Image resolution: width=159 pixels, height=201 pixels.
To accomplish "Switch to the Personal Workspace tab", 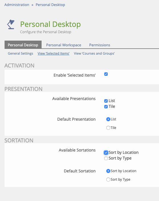I will pos(64,45).
